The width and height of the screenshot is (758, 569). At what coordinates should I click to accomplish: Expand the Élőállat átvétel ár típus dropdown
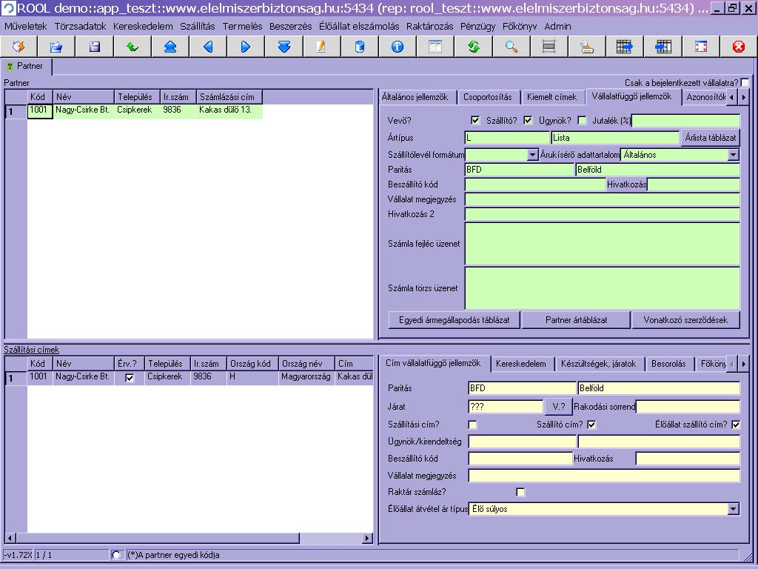click(x=733, y=509)
